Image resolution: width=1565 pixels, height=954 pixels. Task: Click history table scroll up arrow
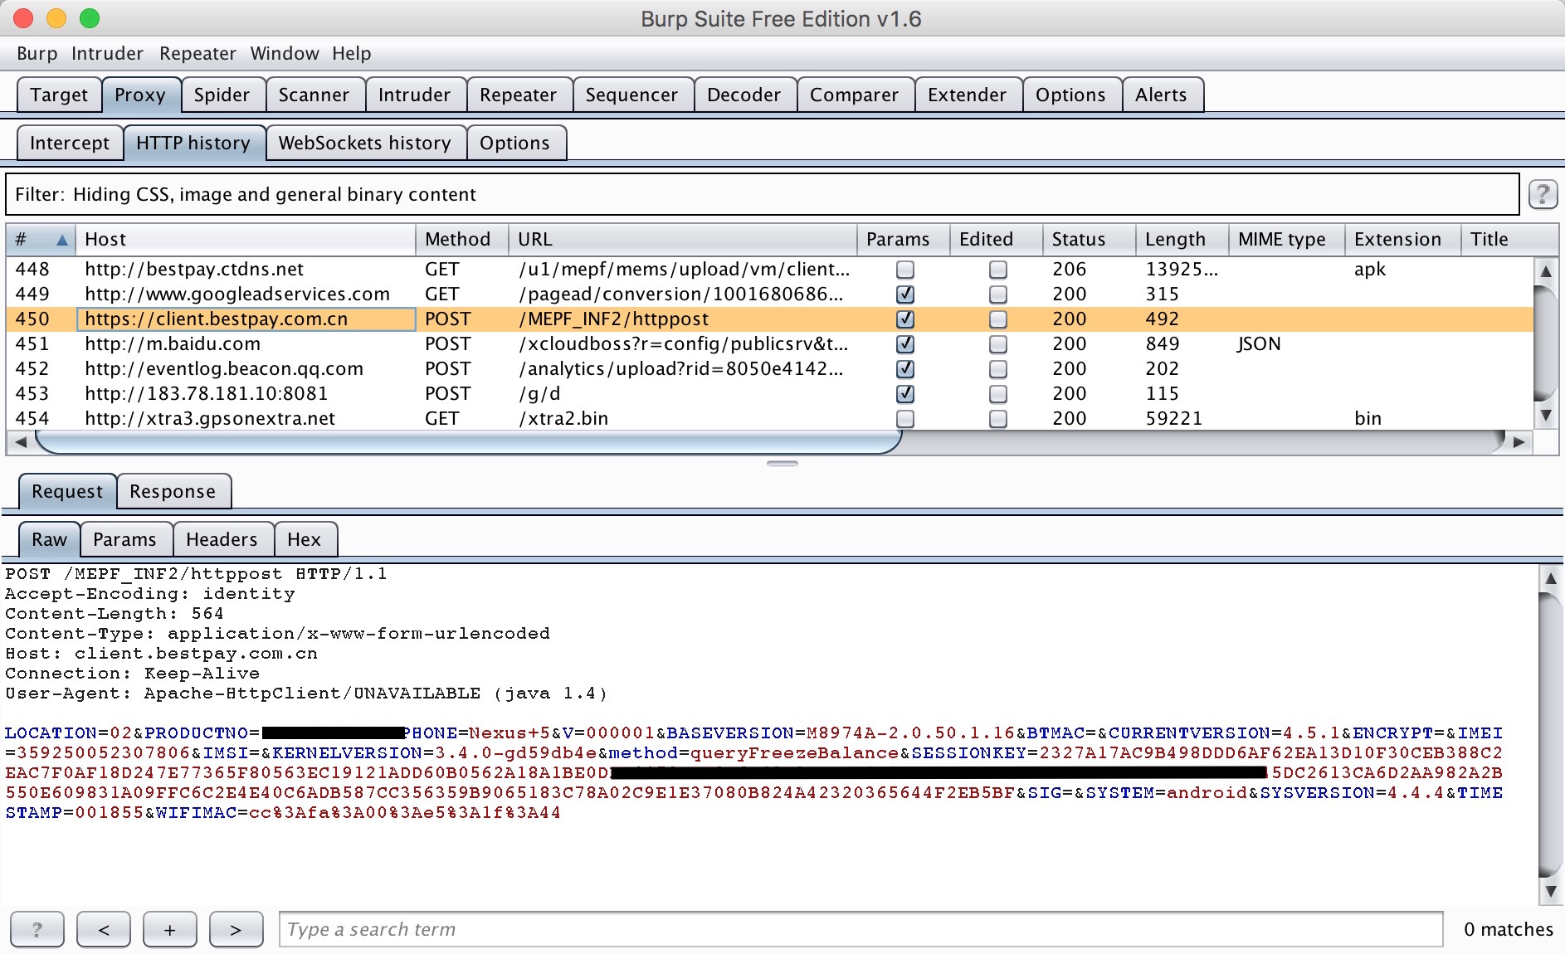[x=1545, y=271]
